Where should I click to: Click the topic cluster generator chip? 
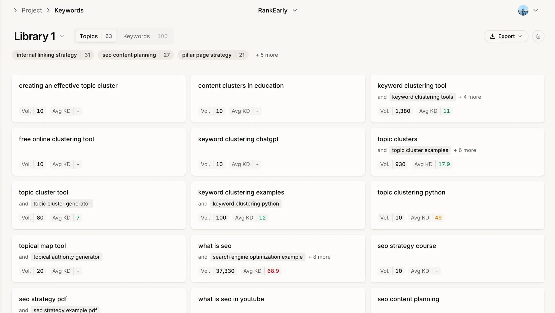coord(62,204)
